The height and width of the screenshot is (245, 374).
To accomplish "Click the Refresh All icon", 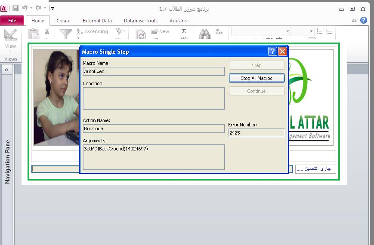I will [x=140, y=34].
